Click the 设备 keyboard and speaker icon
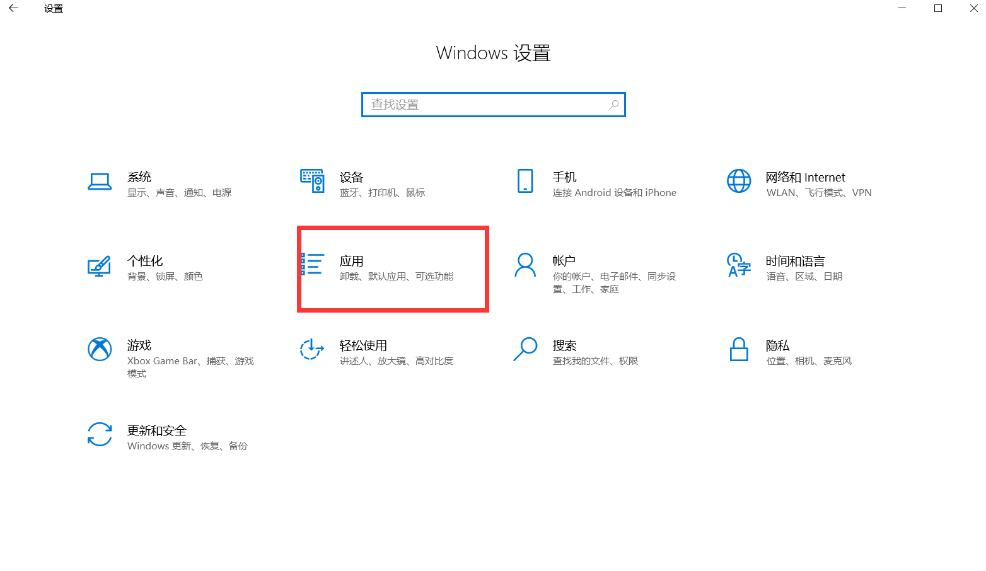 [x=312, y=181]
